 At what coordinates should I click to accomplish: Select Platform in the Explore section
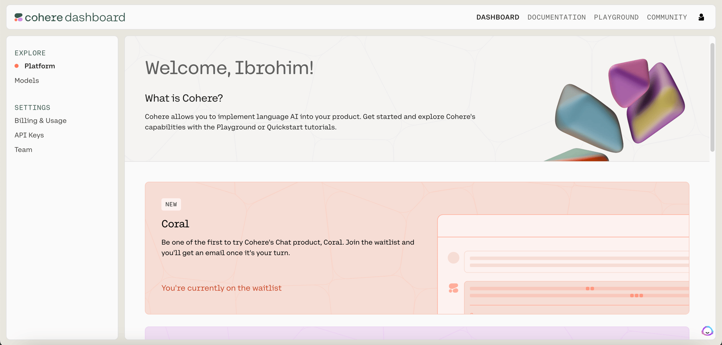[39, 66]
